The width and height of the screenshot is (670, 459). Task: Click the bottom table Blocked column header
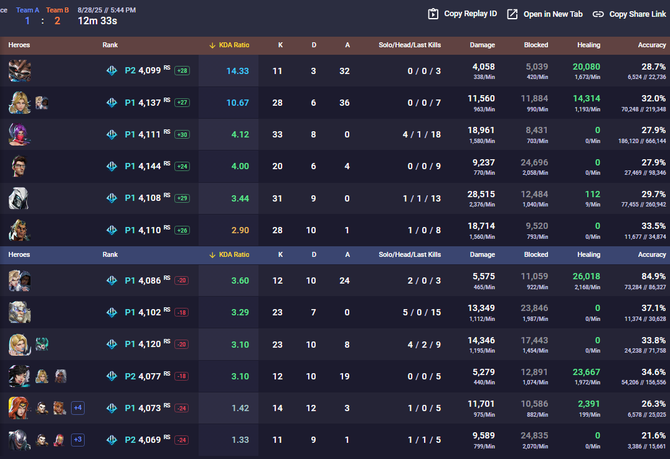[x=536, y=254]
